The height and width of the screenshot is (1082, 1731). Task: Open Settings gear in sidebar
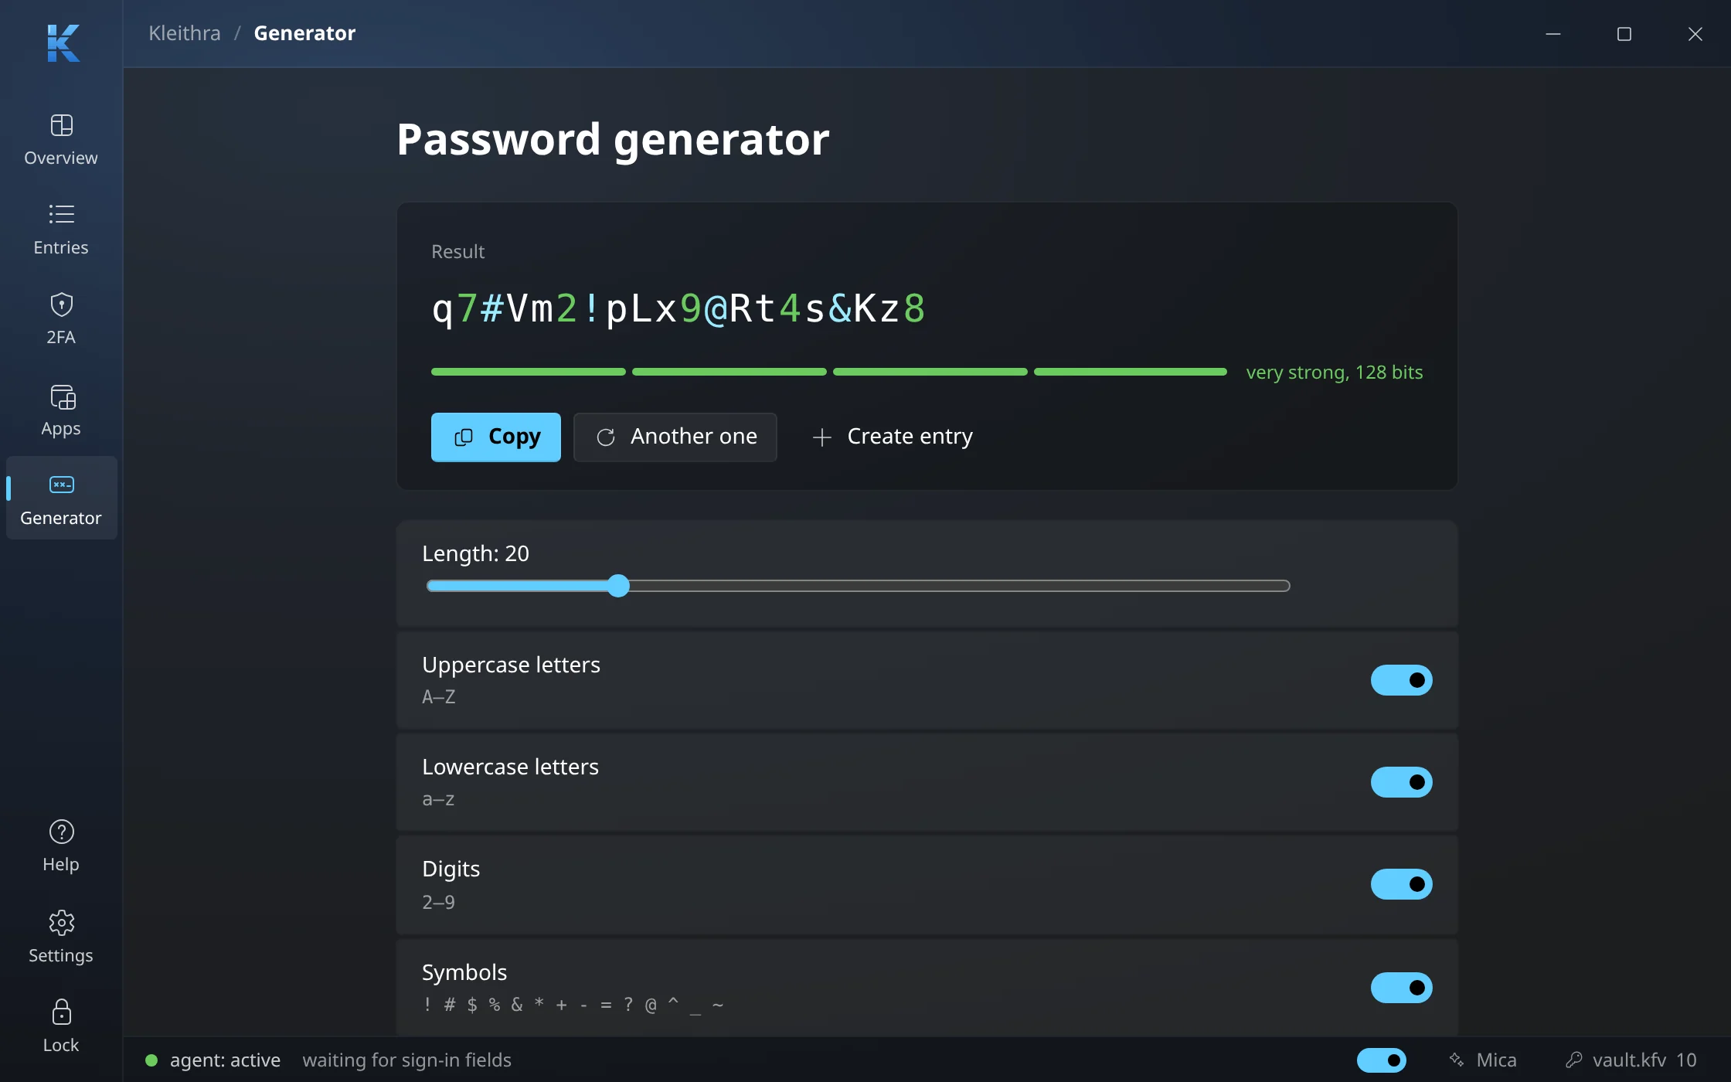tap(61, 936)
